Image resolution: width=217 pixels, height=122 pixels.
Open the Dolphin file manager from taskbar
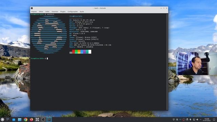20,120
